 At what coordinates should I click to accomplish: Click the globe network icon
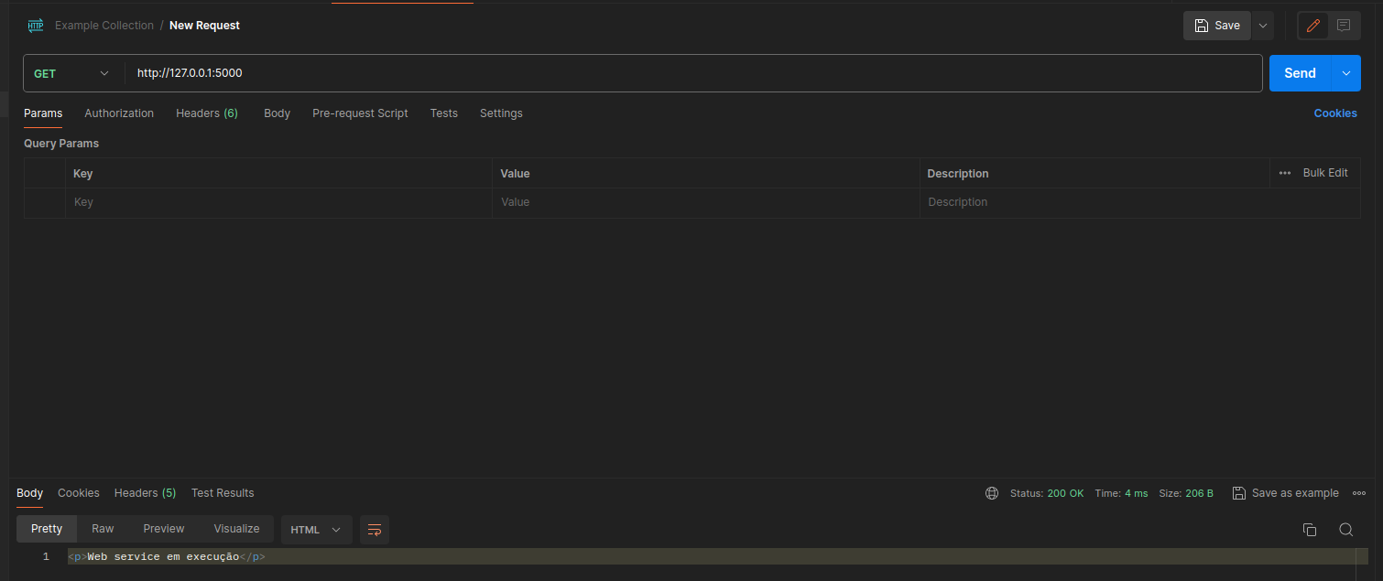pos(992,493)
